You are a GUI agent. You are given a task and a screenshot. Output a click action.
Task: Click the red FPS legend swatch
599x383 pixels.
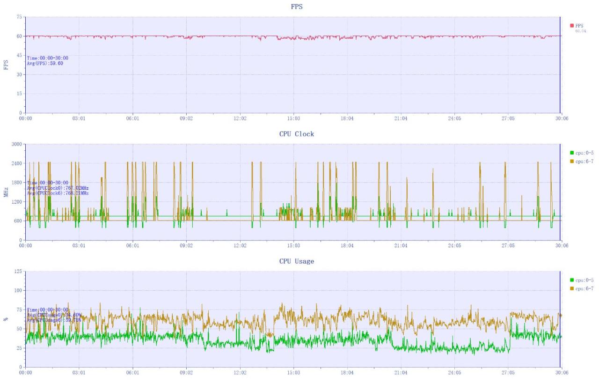point(572,25)
